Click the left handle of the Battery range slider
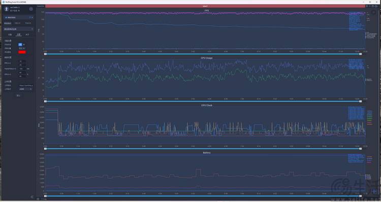Viewport: 381px width, 202px height. coord(45,196)
